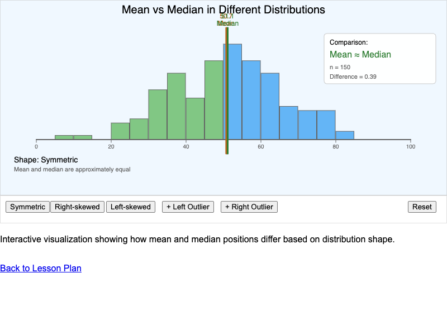The image size is (447, 335).
Task: Select the Symmetric distribution button
Action: click(27, 207)
